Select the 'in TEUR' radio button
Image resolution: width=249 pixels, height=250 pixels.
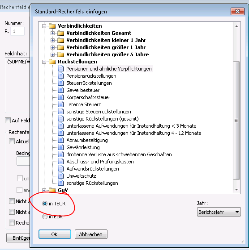(x=45, y=204)
